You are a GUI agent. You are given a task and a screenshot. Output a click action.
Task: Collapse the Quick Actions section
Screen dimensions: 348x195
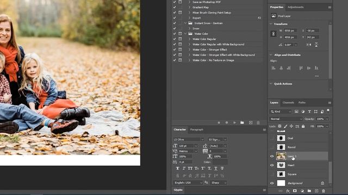click(271, 84)
